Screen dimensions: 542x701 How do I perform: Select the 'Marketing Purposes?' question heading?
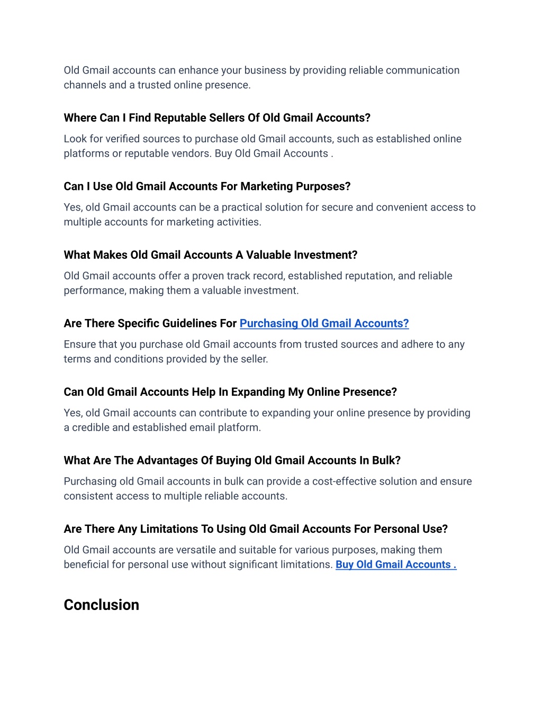coord(207,186)
